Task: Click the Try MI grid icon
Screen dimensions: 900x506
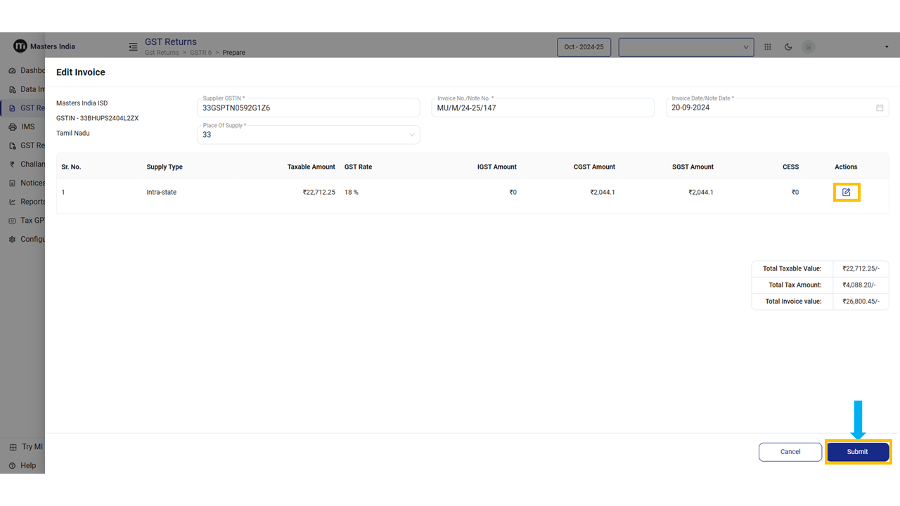Action: 13,447
